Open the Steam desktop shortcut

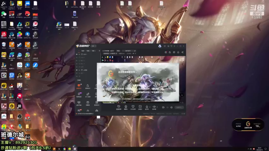pyautogui.click(x=20, y=45)
